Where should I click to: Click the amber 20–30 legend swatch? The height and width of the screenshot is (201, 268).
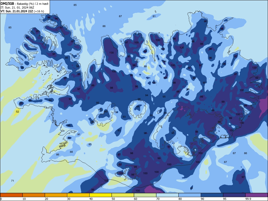coord(56,195)
